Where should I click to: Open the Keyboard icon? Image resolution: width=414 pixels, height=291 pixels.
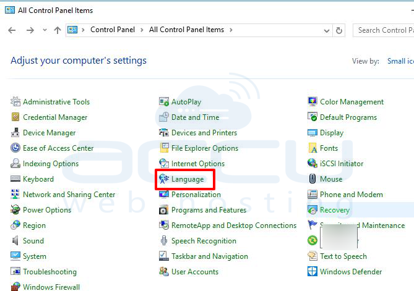click(15, 179)
